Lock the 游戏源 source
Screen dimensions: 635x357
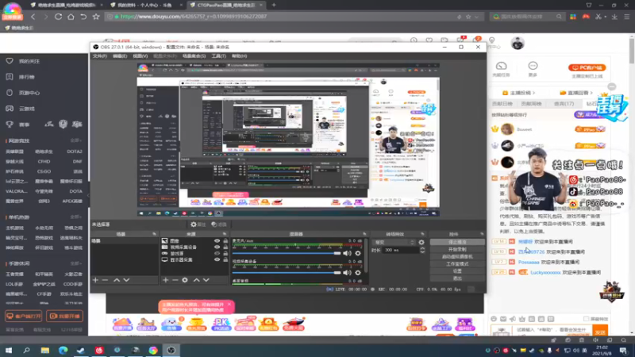point(225,253)
